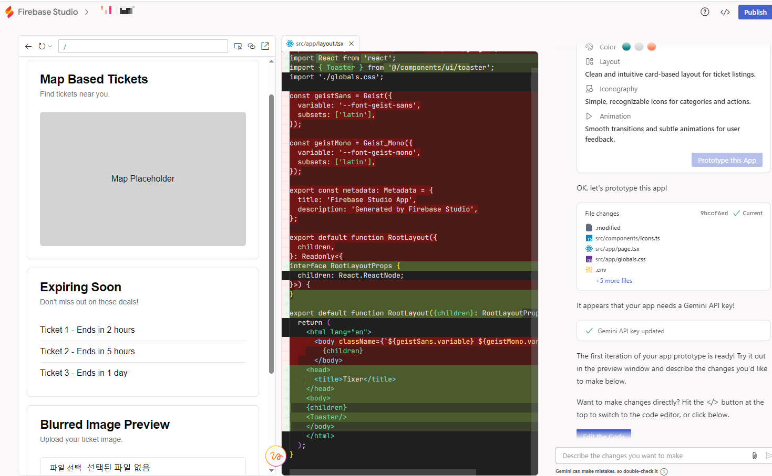Click the Toaster import line in code
Viewport: 772px width, 476px height.
coord(392,67)
